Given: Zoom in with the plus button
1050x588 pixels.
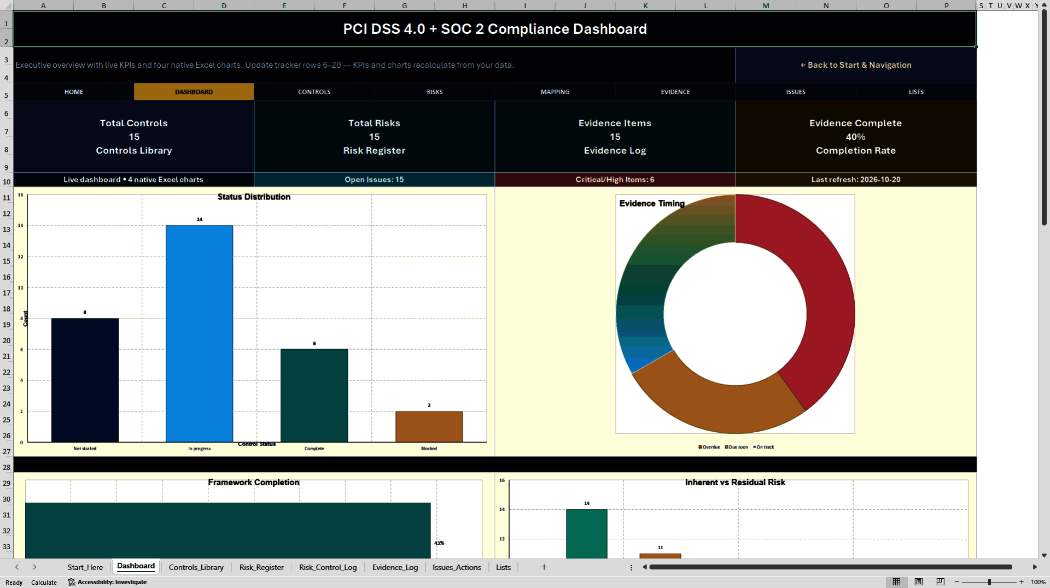Looking at the screenshot, I should [x=1021, y=582].
